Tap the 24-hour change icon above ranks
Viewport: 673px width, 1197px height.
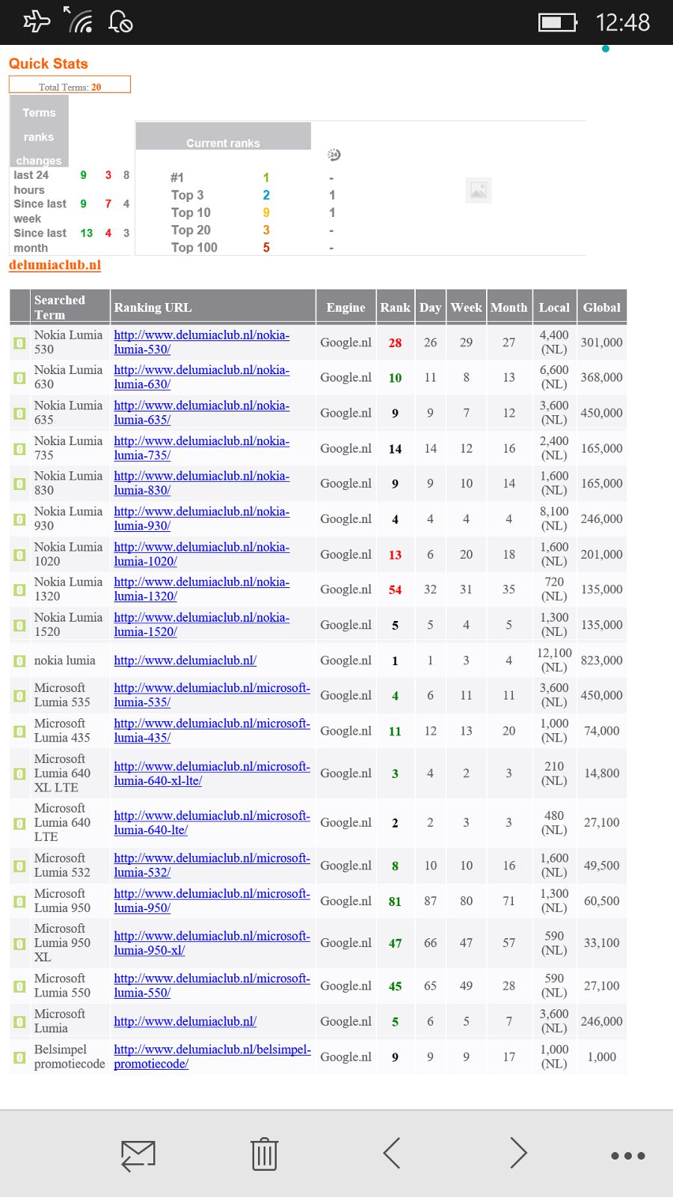point(334,155)
